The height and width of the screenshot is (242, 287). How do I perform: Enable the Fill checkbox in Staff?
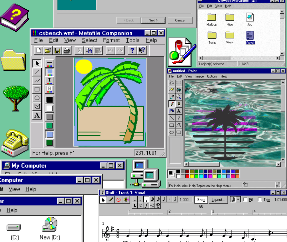click(245, 200)
